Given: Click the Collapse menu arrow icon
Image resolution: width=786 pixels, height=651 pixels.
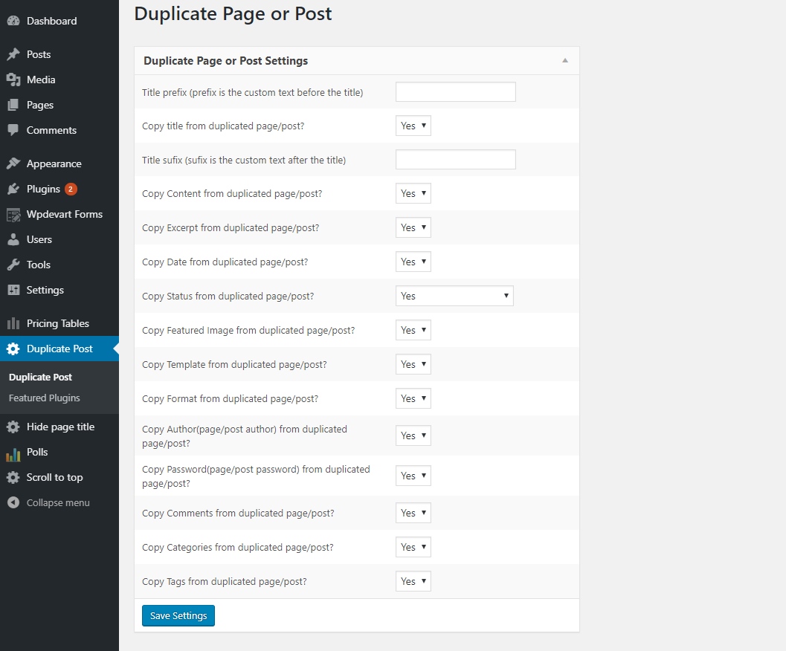Looking at the screenshot, I should click(x=13, y=503).
